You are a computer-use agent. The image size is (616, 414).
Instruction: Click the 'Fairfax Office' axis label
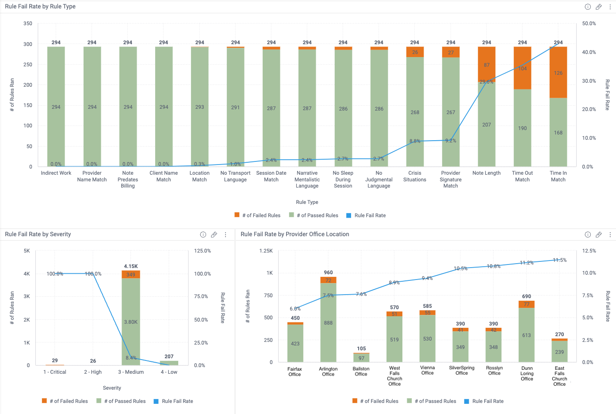[295, 372]
